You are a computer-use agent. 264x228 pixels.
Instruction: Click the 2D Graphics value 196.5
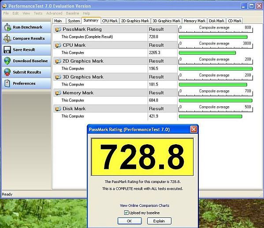(x=153, y=69)
